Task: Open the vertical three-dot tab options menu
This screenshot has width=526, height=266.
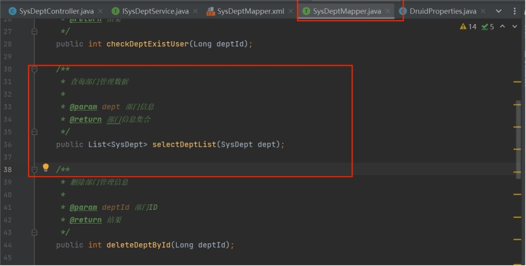Action: [x=514, y=11]
